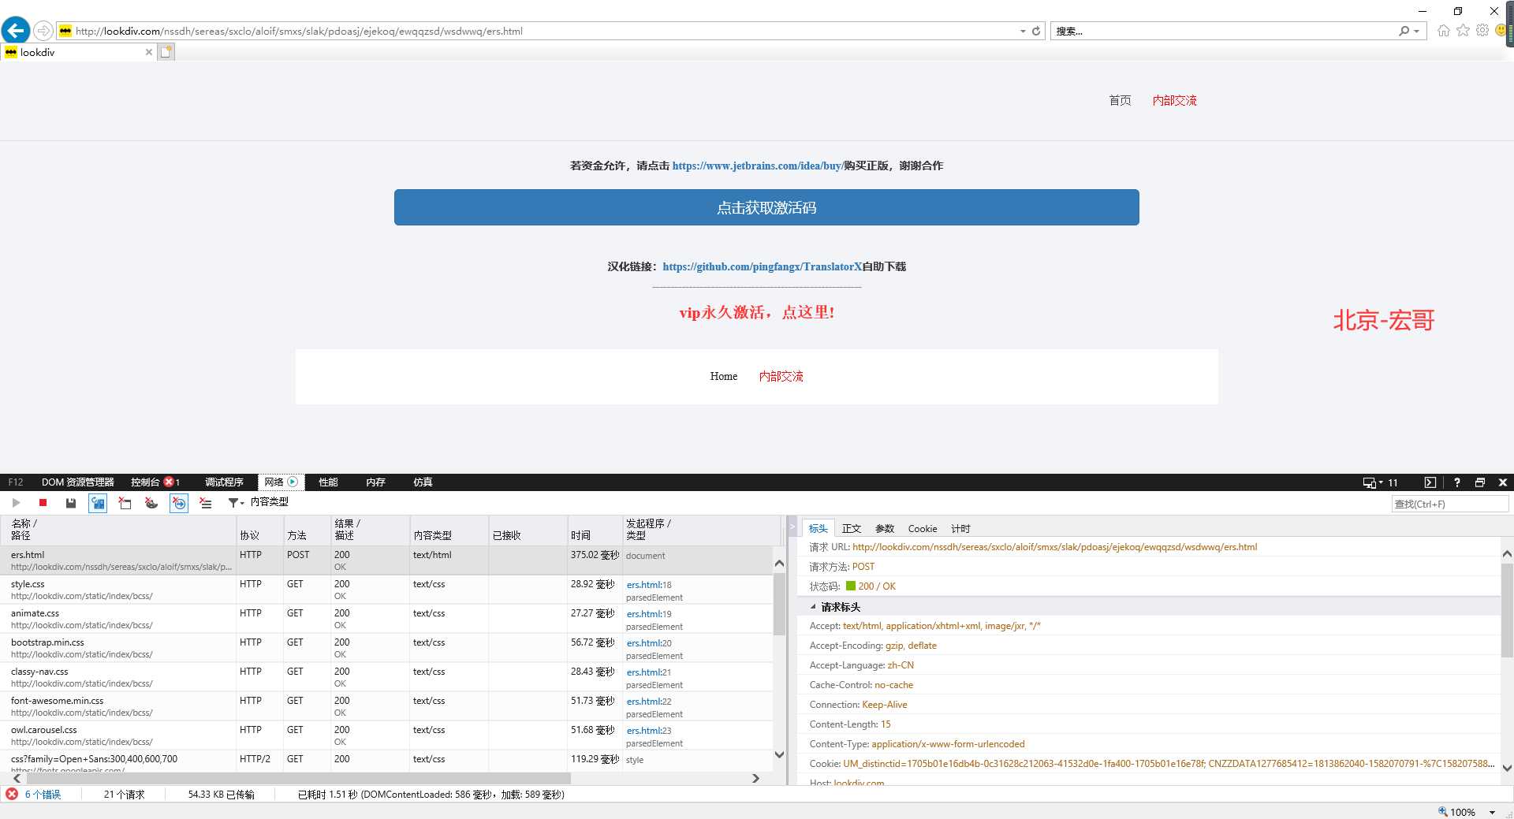
Task: Open the 参数 details tab
Action: (x=885, y=529)
